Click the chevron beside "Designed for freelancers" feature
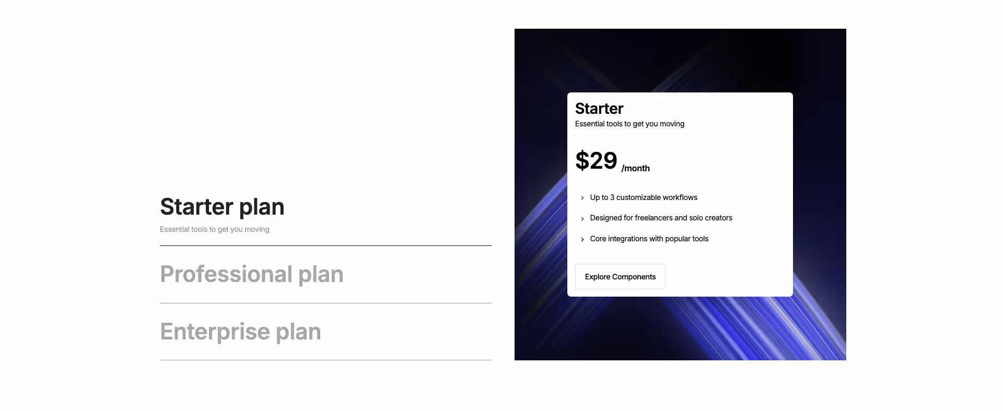 tap(582, 218)
